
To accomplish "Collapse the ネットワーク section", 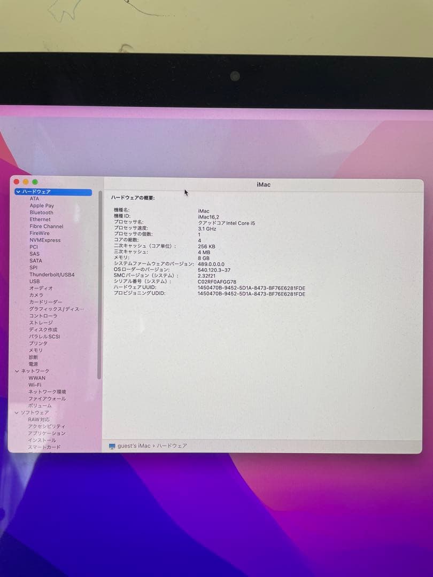I will [17, 371].
